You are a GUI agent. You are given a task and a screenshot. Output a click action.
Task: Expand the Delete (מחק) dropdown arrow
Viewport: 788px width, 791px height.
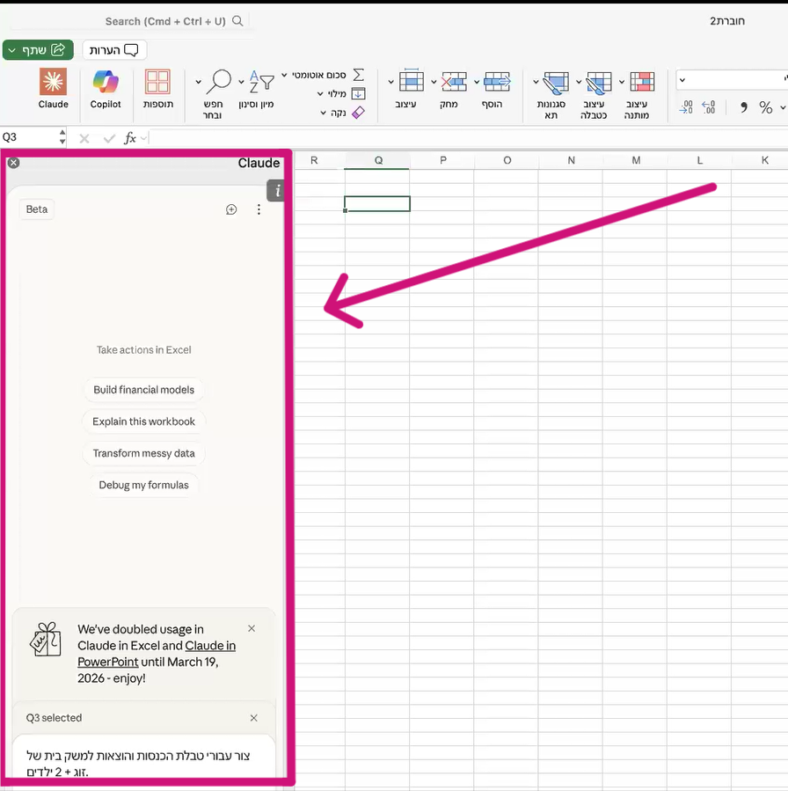coord(434,82)
